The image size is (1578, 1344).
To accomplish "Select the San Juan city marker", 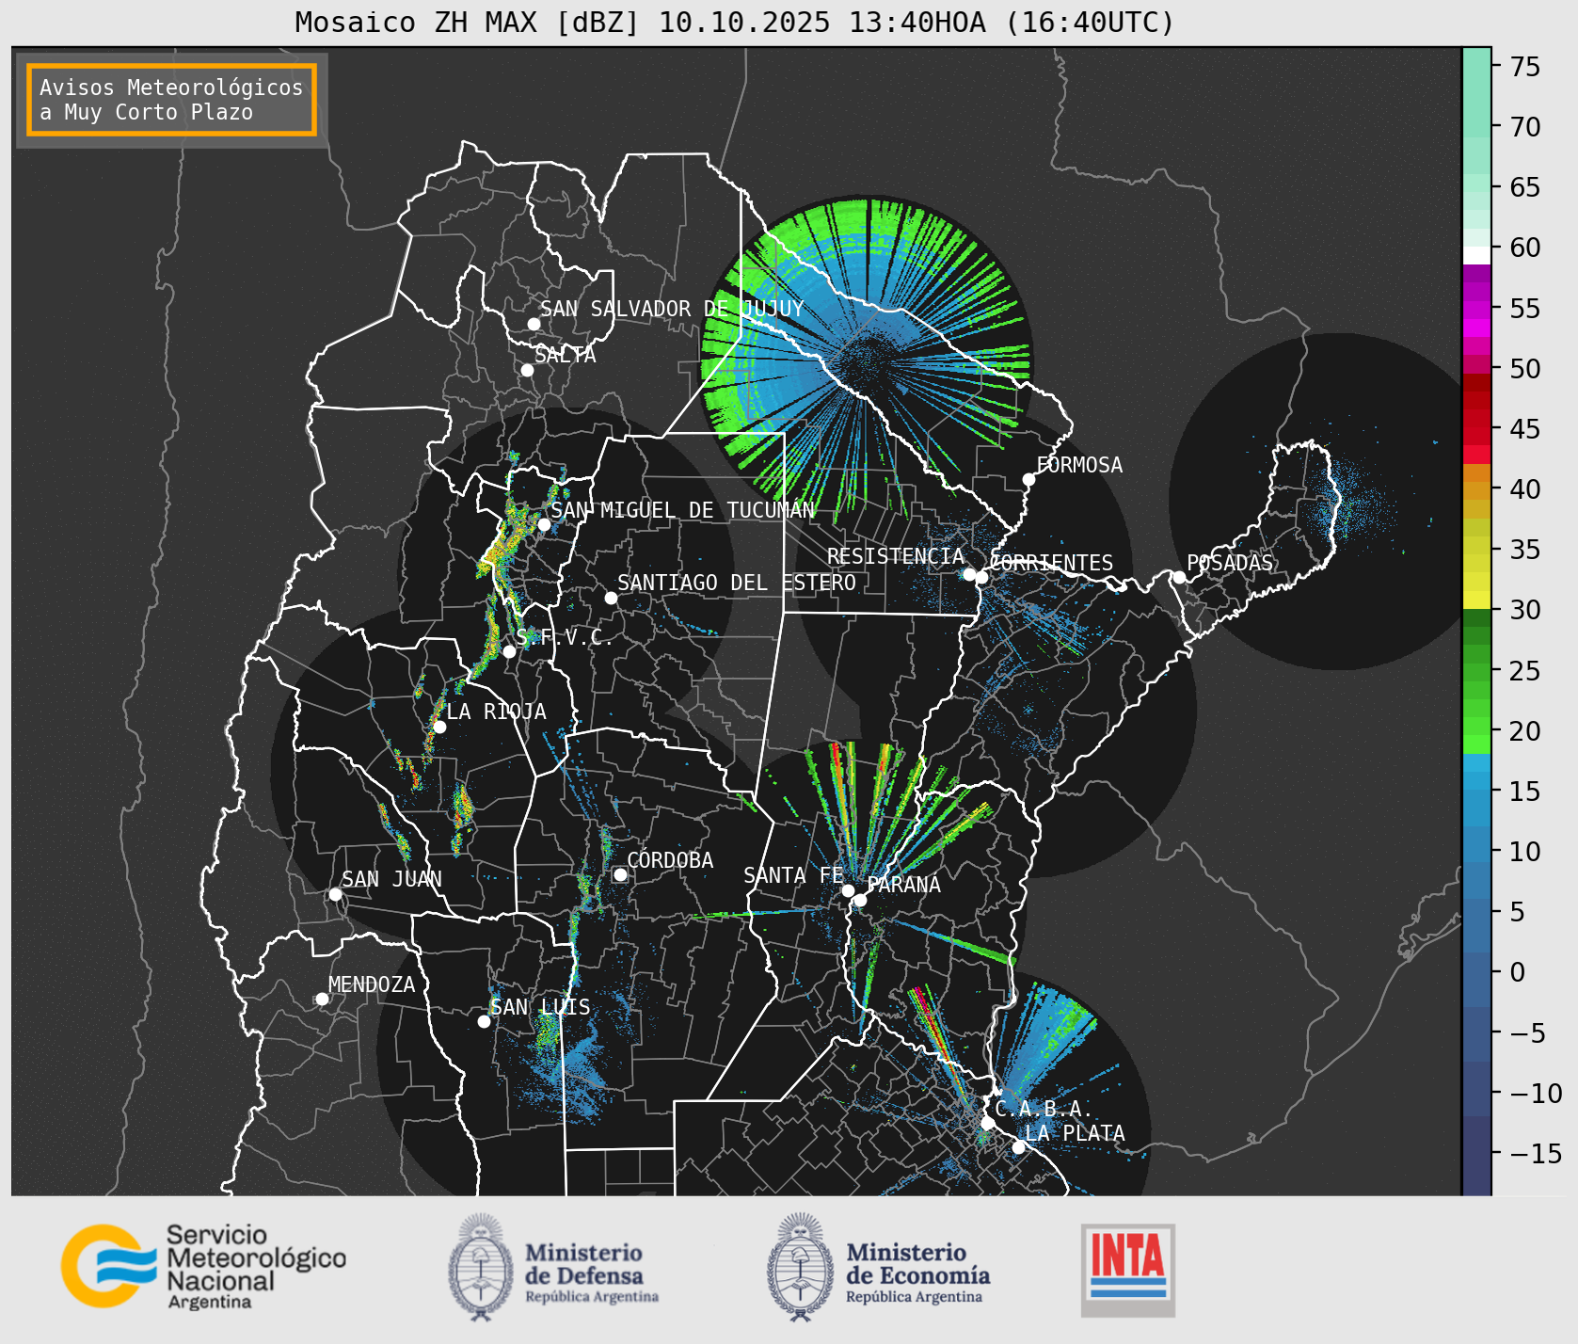I will (335, 894).
